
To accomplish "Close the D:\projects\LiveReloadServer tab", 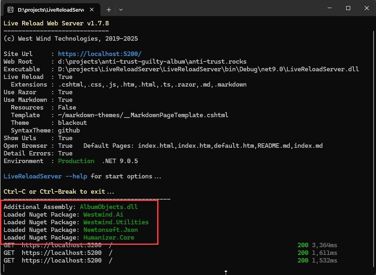I will 91,10.
